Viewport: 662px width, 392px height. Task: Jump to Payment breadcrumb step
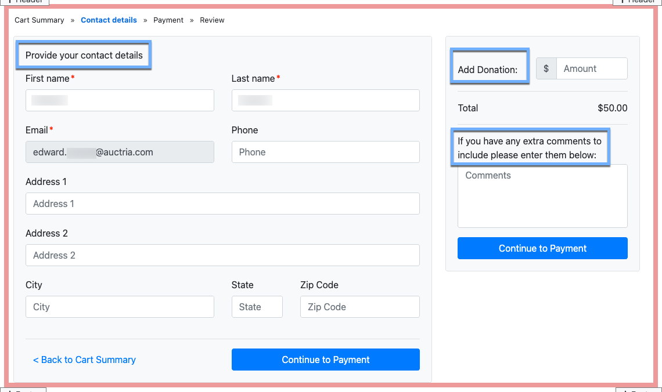click(x=168, y=20)
